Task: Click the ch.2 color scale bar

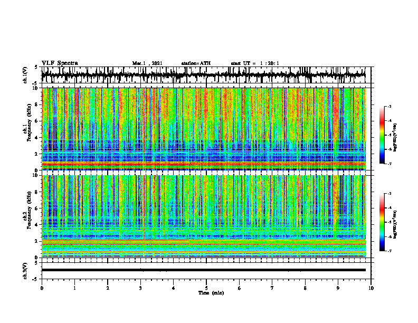Action: pos(382,222)
